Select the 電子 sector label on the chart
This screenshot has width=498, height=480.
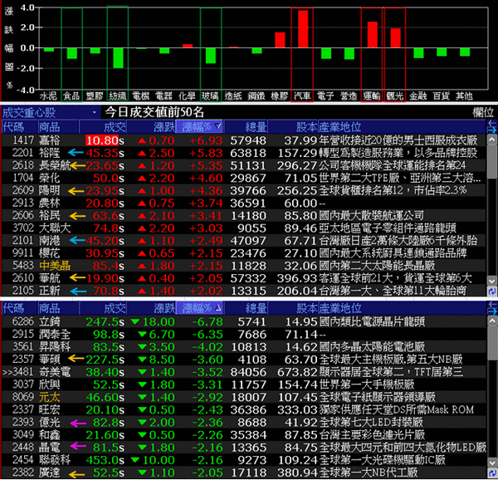325,96
